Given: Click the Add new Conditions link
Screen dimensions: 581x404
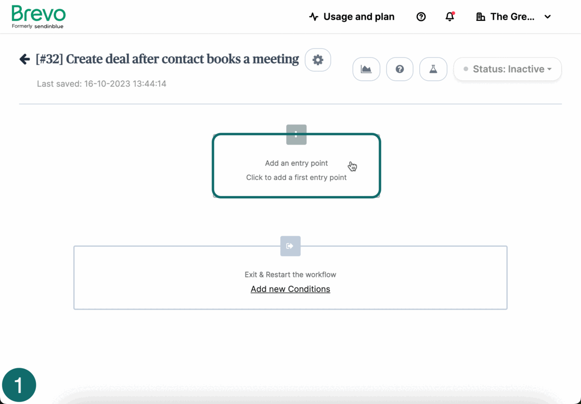Looking at the screenshot, I should coord(290,289).
